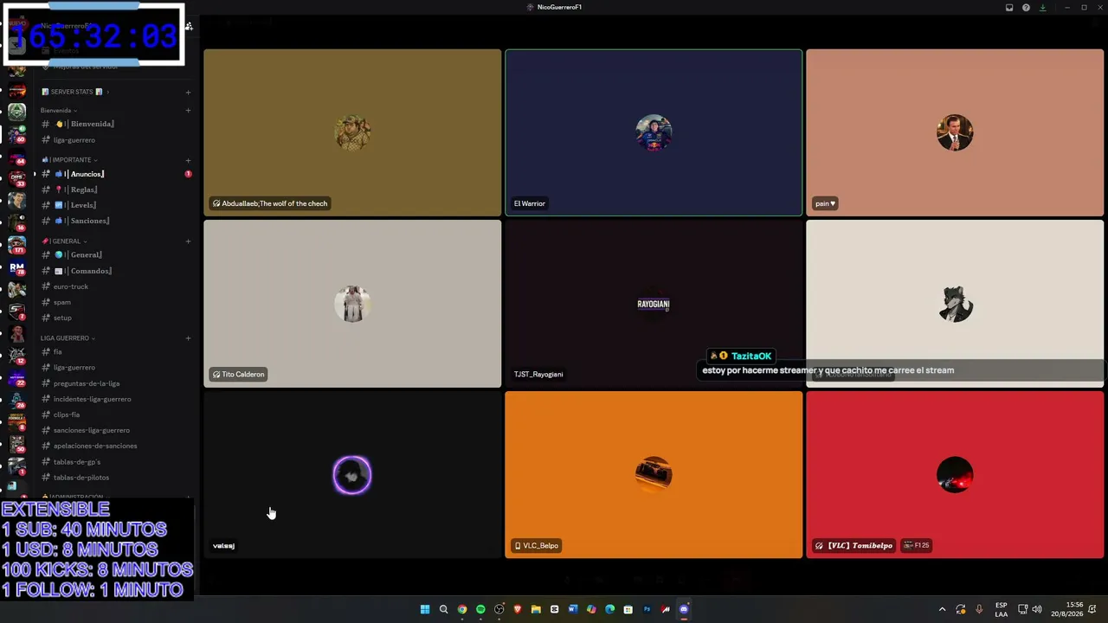This screenshot has width=1108, height=623.
Task: Focus TJST_Rayogiani's video tile
Action: [x=654, y=304]
